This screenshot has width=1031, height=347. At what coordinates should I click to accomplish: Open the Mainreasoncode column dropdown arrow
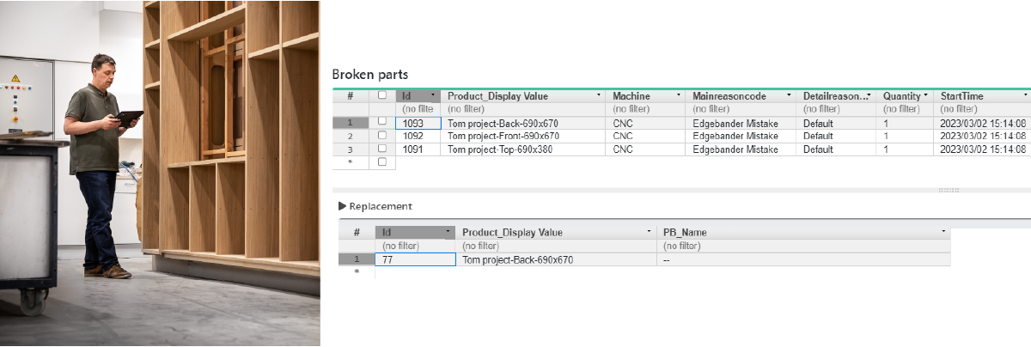point(789,96)
